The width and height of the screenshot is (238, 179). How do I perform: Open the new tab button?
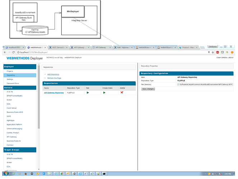point(202,48)
